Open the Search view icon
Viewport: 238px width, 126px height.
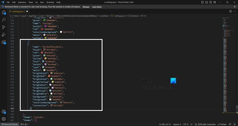[4, 20]
